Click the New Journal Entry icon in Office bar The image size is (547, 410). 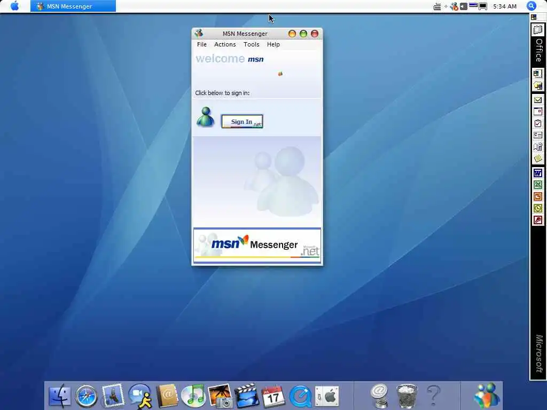click(538, 147)
